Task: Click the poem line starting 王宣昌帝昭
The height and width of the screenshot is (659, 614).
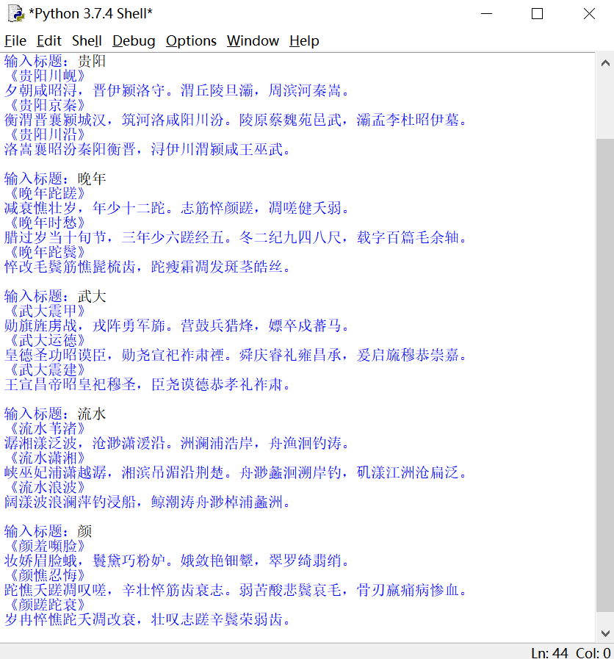Action: (x=148, y=385)
